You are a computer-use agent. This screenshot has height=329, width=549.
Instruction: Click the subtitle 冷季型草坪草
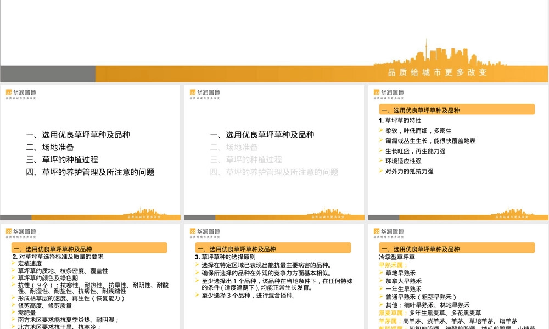coord(397,257)
